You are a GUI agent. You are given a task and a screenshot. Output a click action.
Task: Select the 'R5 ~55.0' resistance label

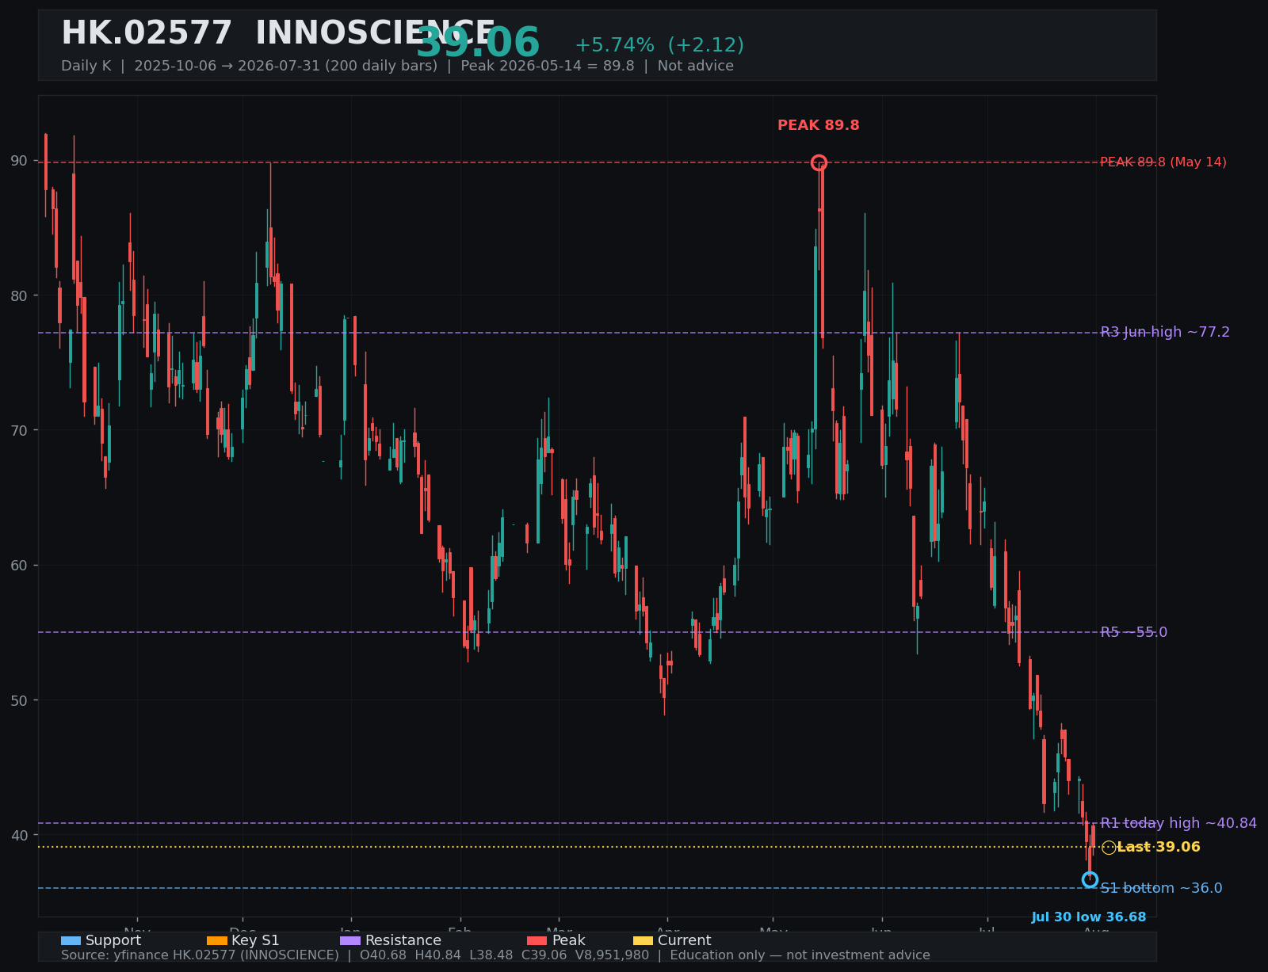[1134, 632]
